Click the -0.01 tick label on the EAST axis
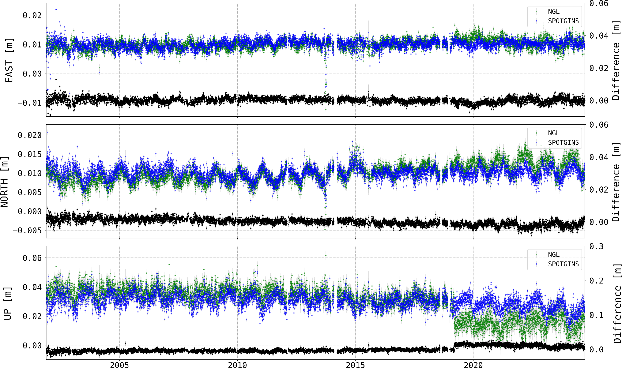The height and width of the screenshot is (368, 622). pyautogui.click(x=29, y=103)
